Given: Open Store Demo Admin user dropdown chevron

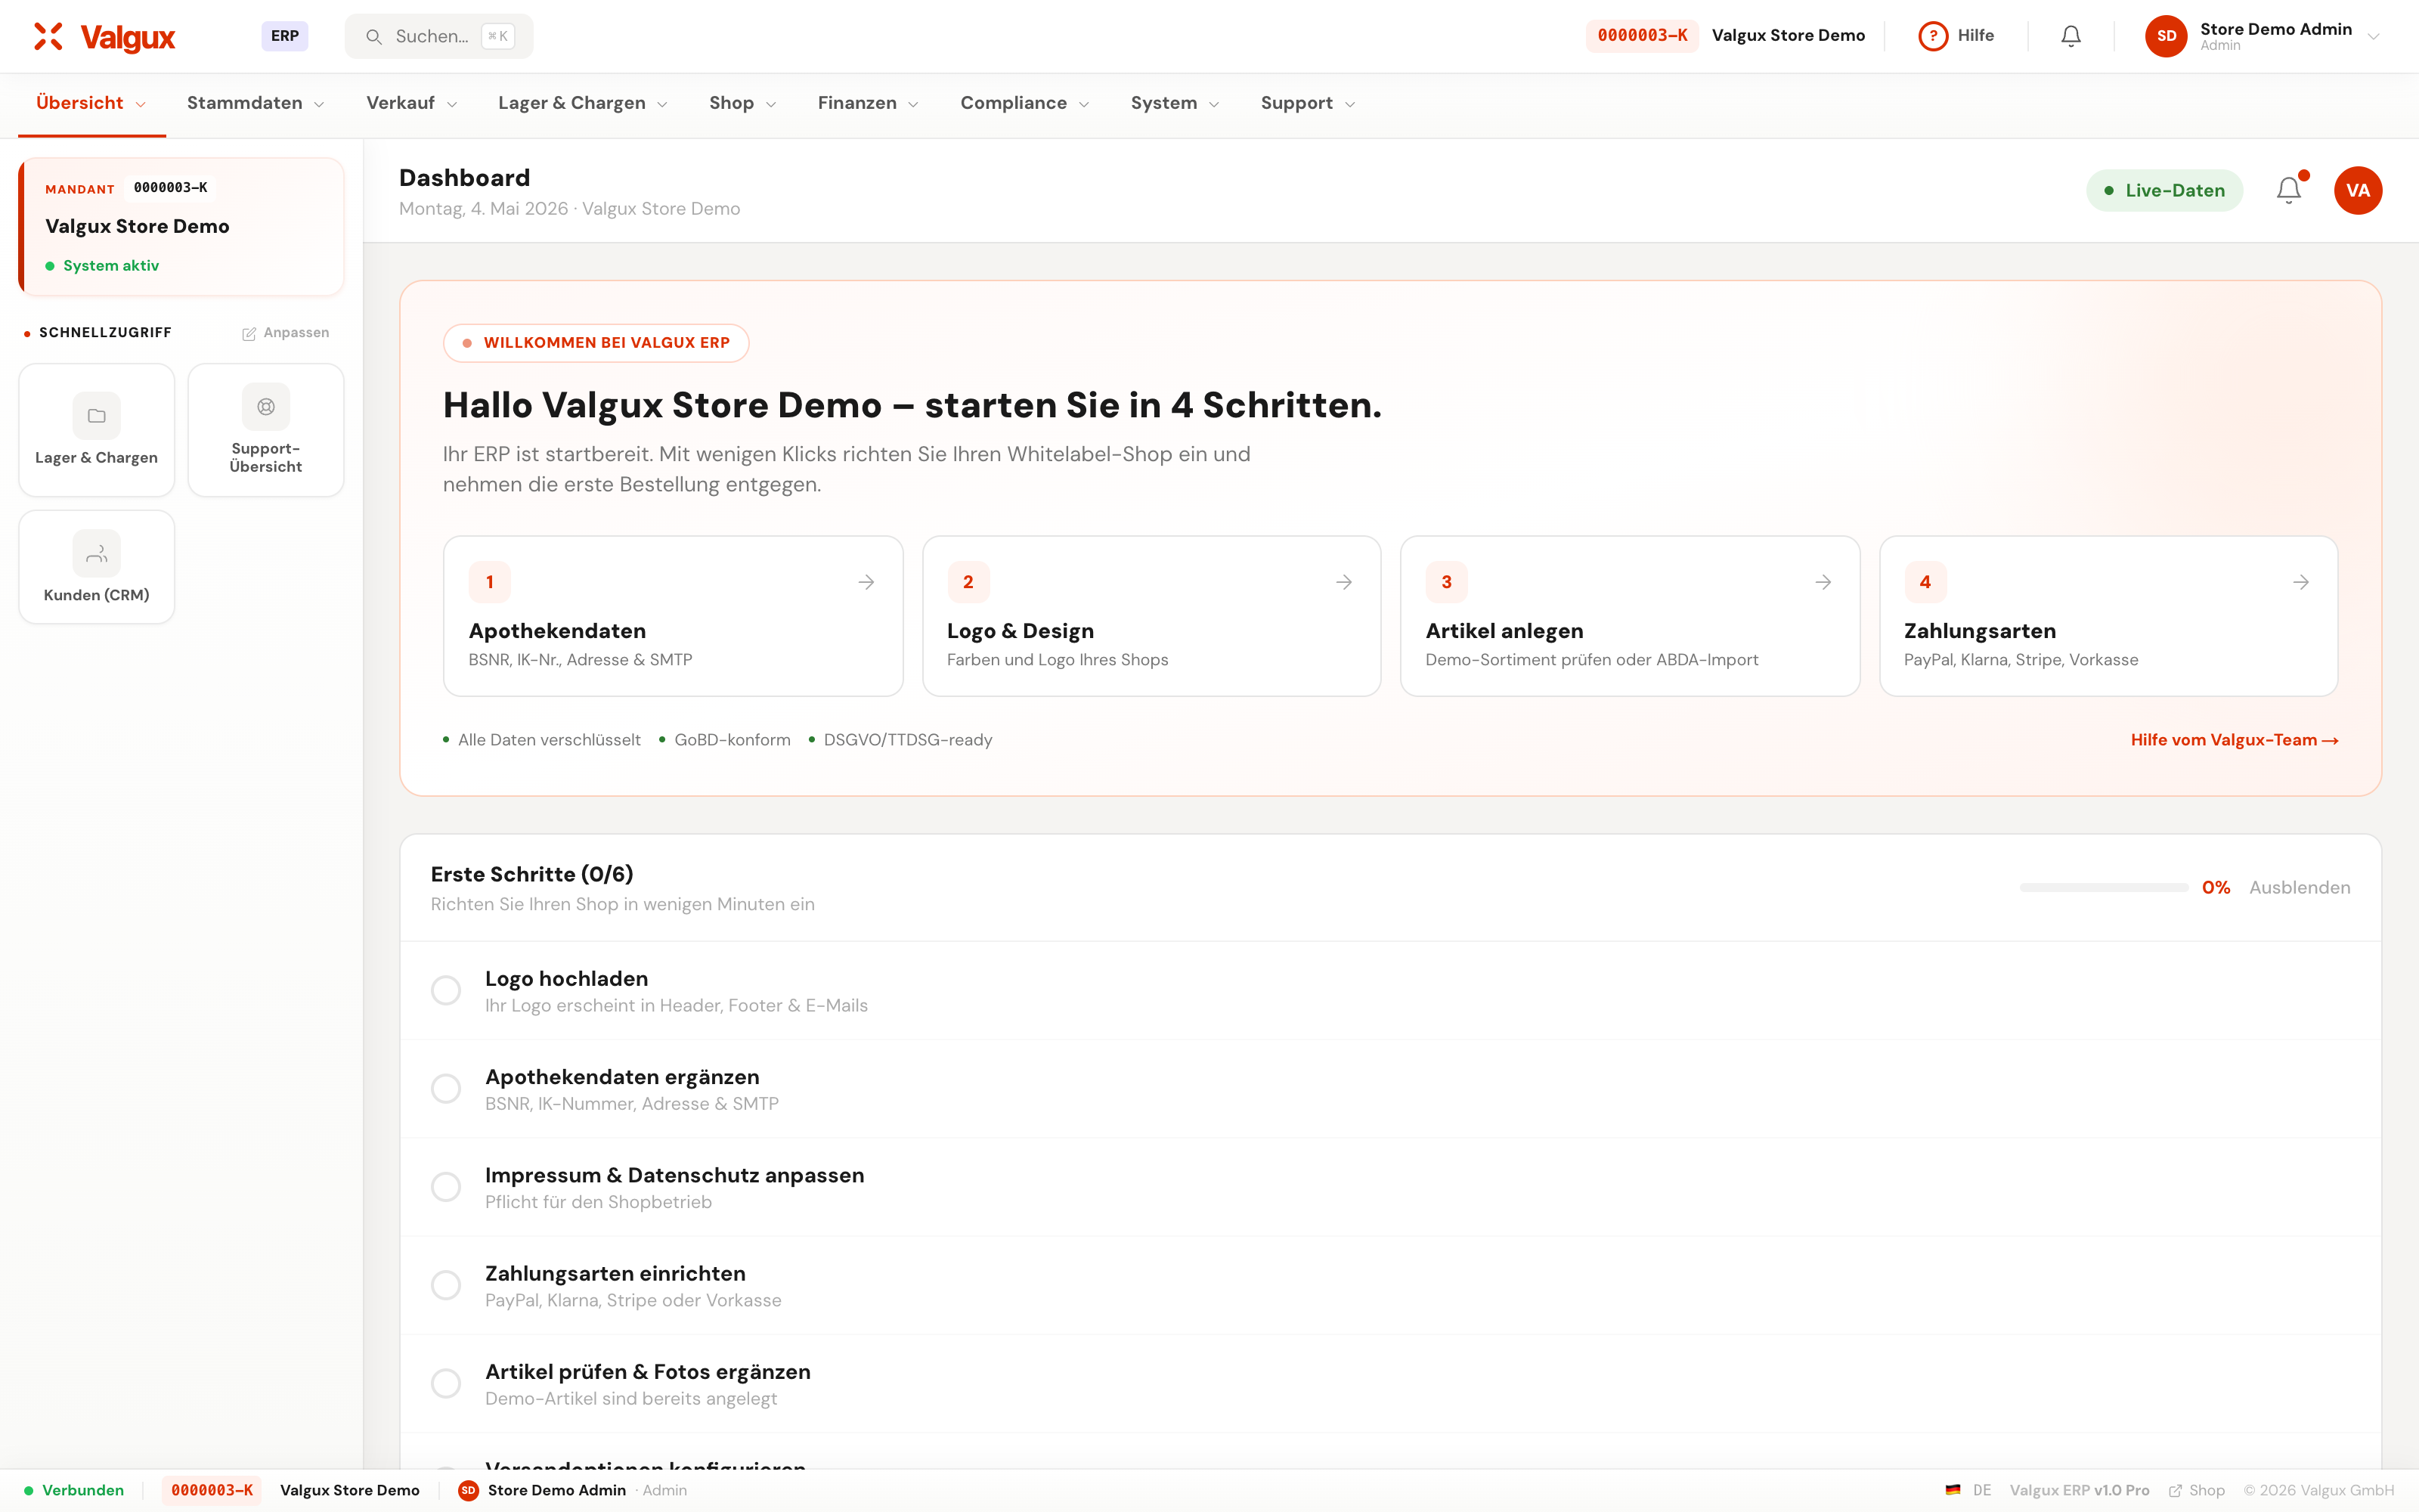Looking at the screenshot, I should click(x=2373, y=37).
